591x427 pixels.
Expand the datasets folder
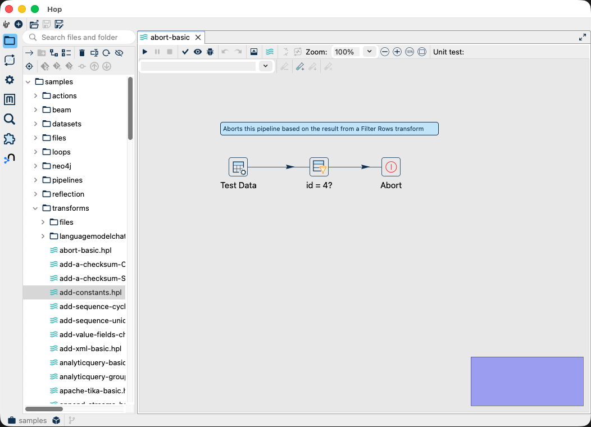coord(35,124)
